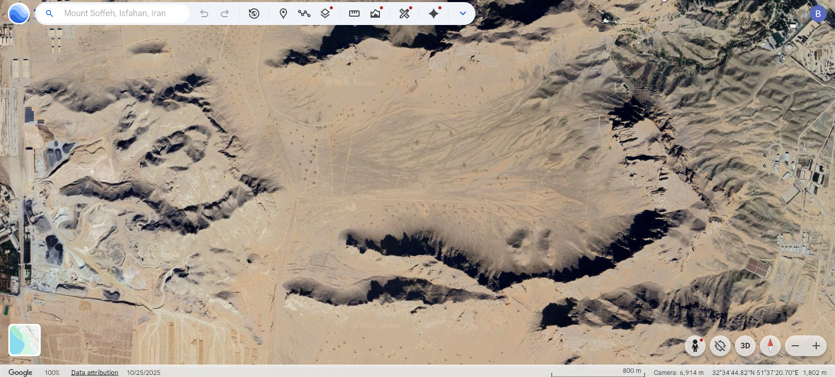Click the crossed pencil-ruler design tool
This screenshot has height=377, width=835.
[404, 14]
